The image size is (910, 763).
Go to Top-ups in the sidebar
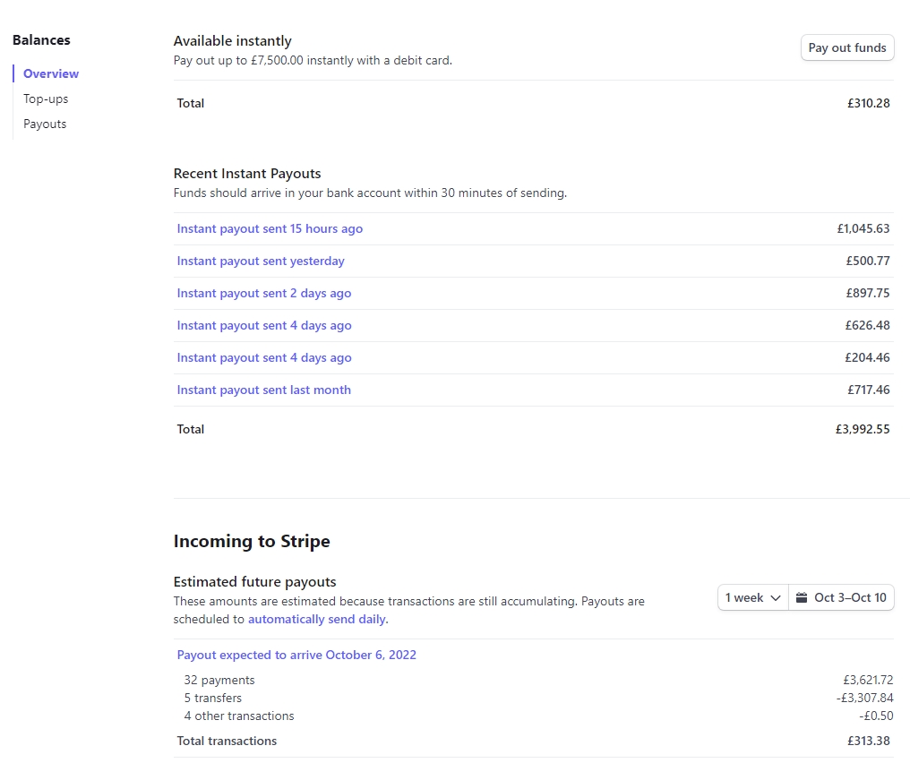click(46, 99)
